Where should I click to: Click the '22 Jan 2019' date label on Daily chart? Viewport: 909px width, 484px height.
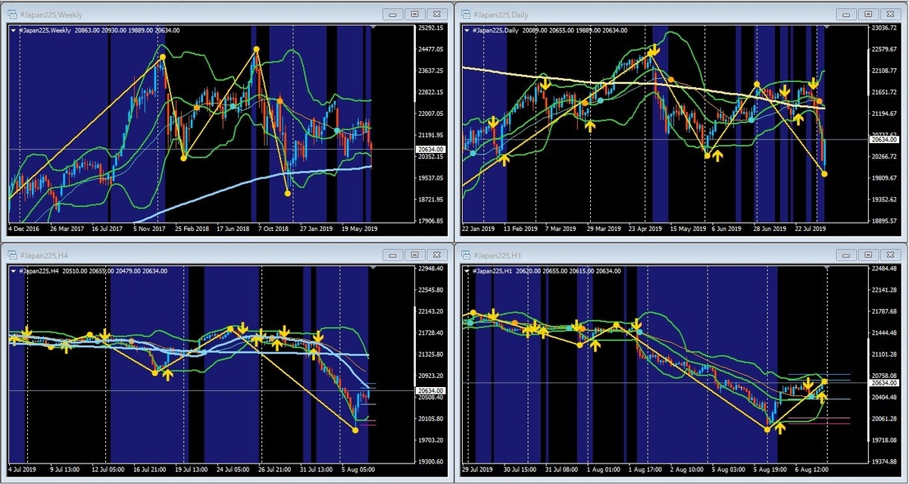pyautogui.click(x=480, y=228)
